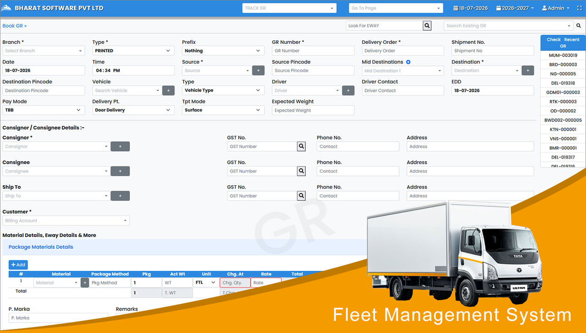Click the Expected Weight input field

313,110
